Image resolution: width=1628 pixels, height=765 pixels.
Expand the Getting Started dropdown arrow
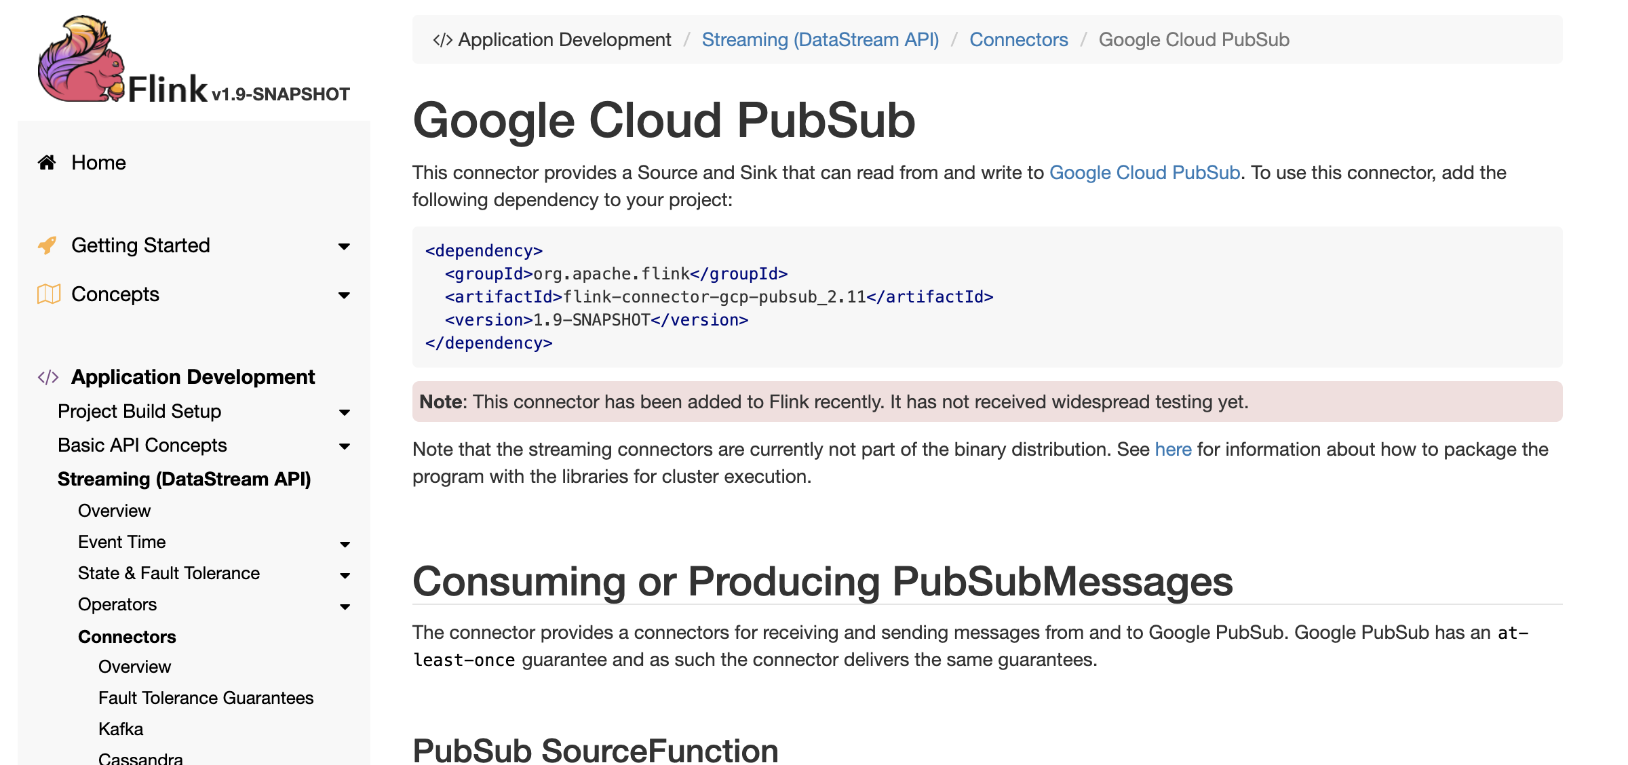344,246
